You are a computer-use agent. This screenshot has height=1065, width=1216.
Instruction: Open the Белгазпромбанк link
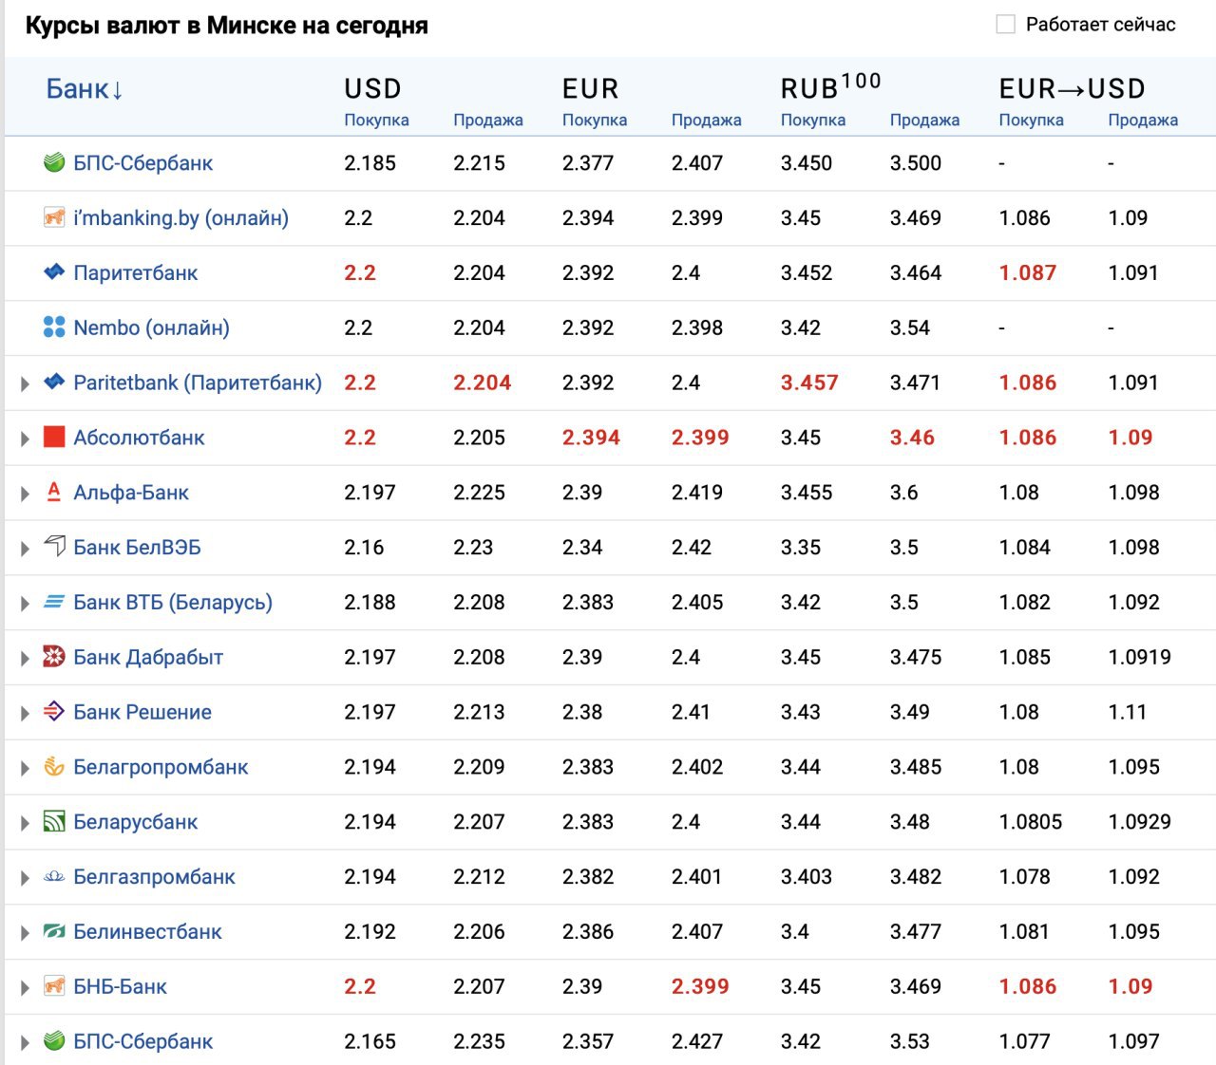[154, 877]
